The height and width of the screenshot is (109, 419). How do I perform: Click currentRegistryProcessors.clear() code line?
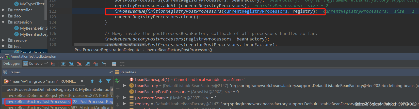click(158, 17)
